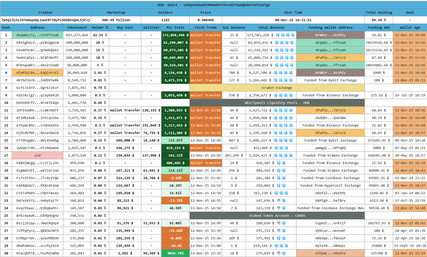Select the Funding Wallet Address column header

331,28
